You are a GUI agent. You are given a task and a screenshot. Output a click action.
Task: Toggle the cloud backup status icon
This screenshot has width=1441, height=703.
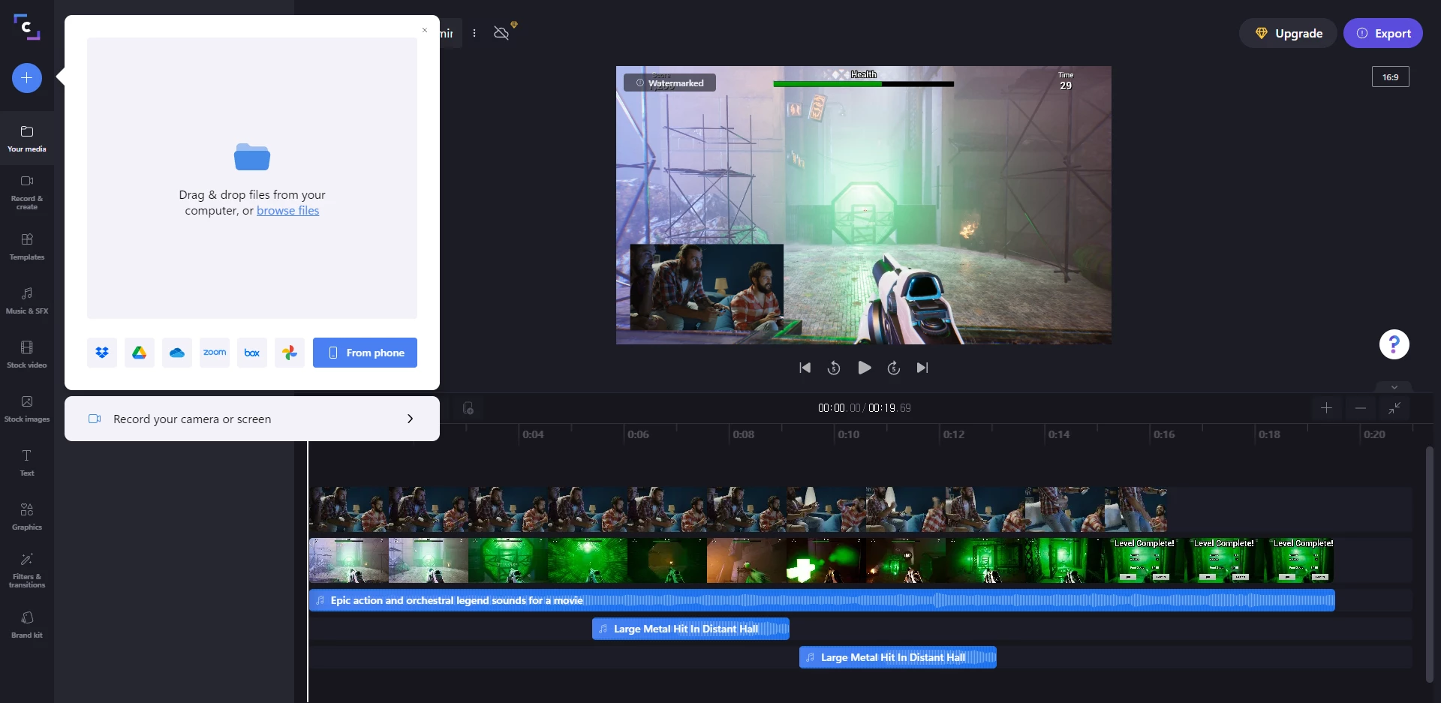[x=501, y=32]
